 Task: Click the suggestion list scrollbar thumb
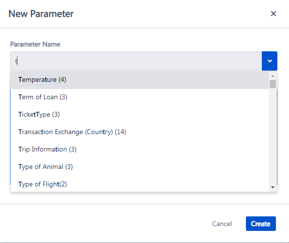tap(273, 84)
